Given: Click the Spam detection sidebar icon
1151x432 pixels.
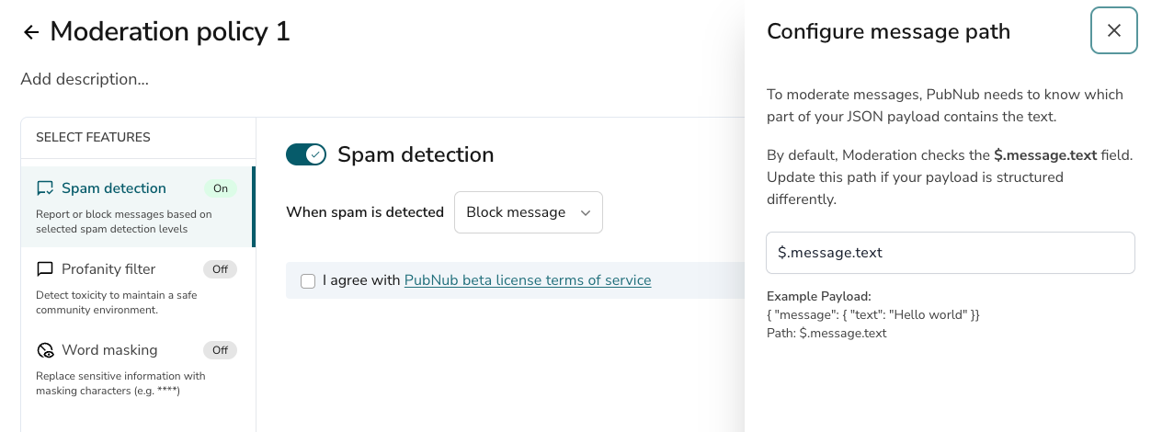Looking at the screenshot, I should (x=45, y=188).
